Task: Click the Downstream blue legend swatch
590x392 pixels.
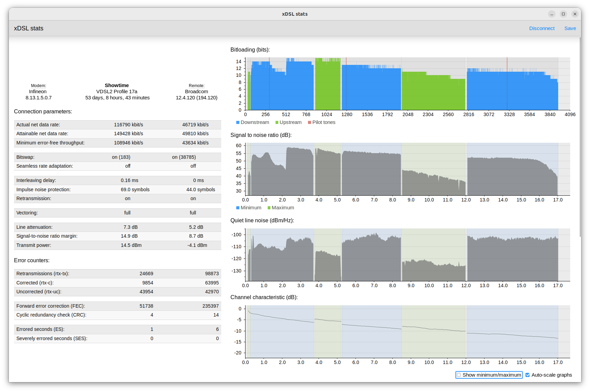Action: click(x=238, y=122)
